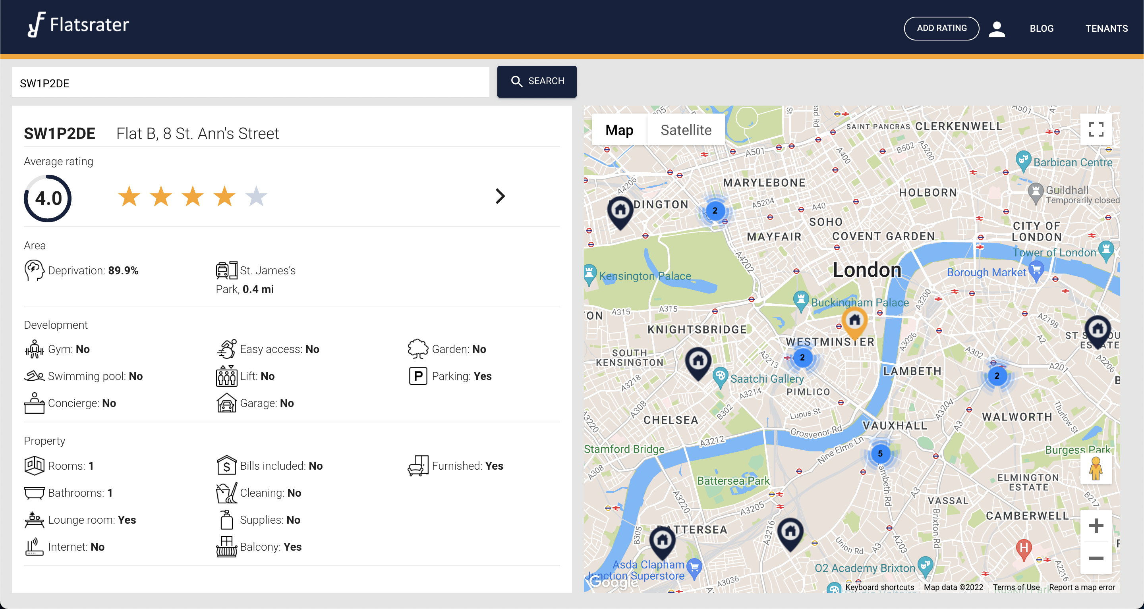This screenshot has width=1144, height=609.
Task: Click the Buckingham Palace map label
Action: coord(860,302)
